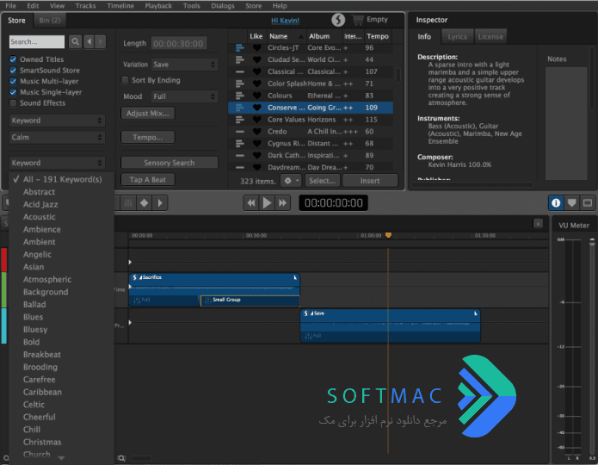Viewport: 598px width, 465px height.
Task: Click the Tempo... button
Action: coord(148,138)
